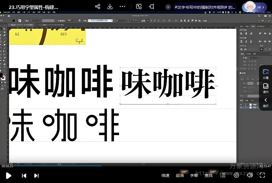The width and height of the screenshot is (272, 183).
Task: Expand the side panel with 展开 arrow
Action: [x=265, y=102]
